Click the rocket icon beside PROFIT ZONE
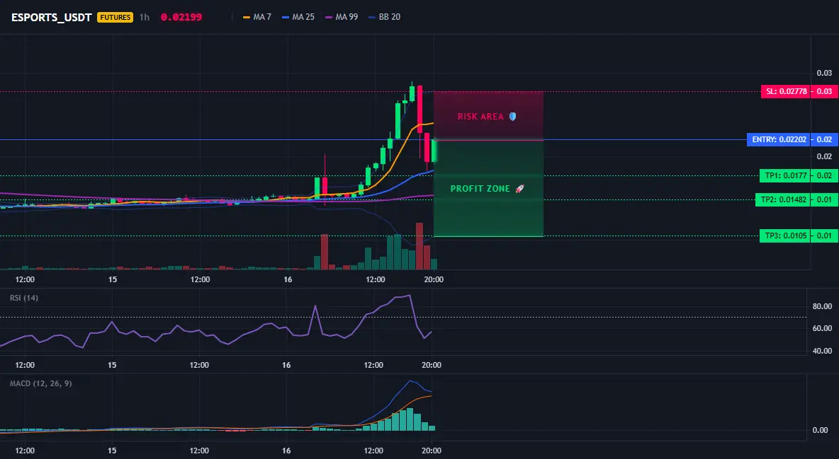Screen dimensions: 839x459 tap(519, 189)
